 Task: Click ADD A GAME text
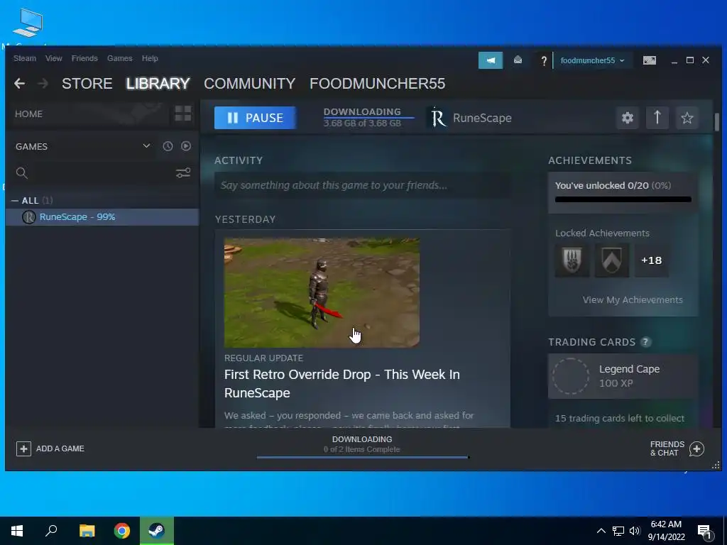[60, 448]
